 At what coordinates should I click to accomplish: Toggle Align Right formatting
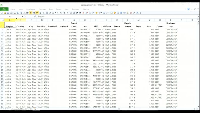click(x=34, y=13)
